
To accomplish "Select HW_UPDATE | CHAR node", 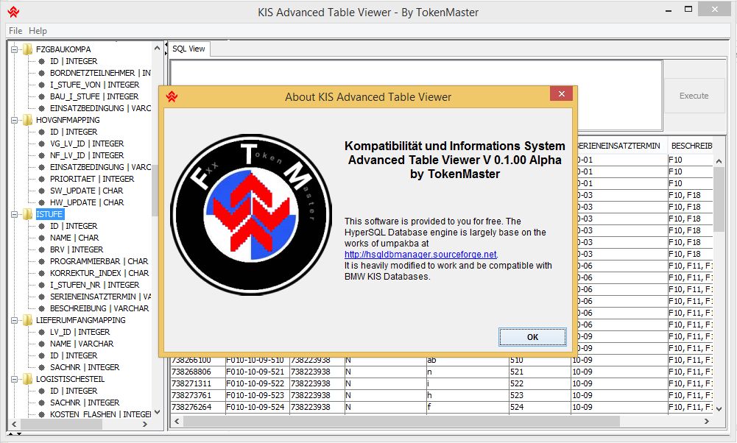I will point(87,202).
